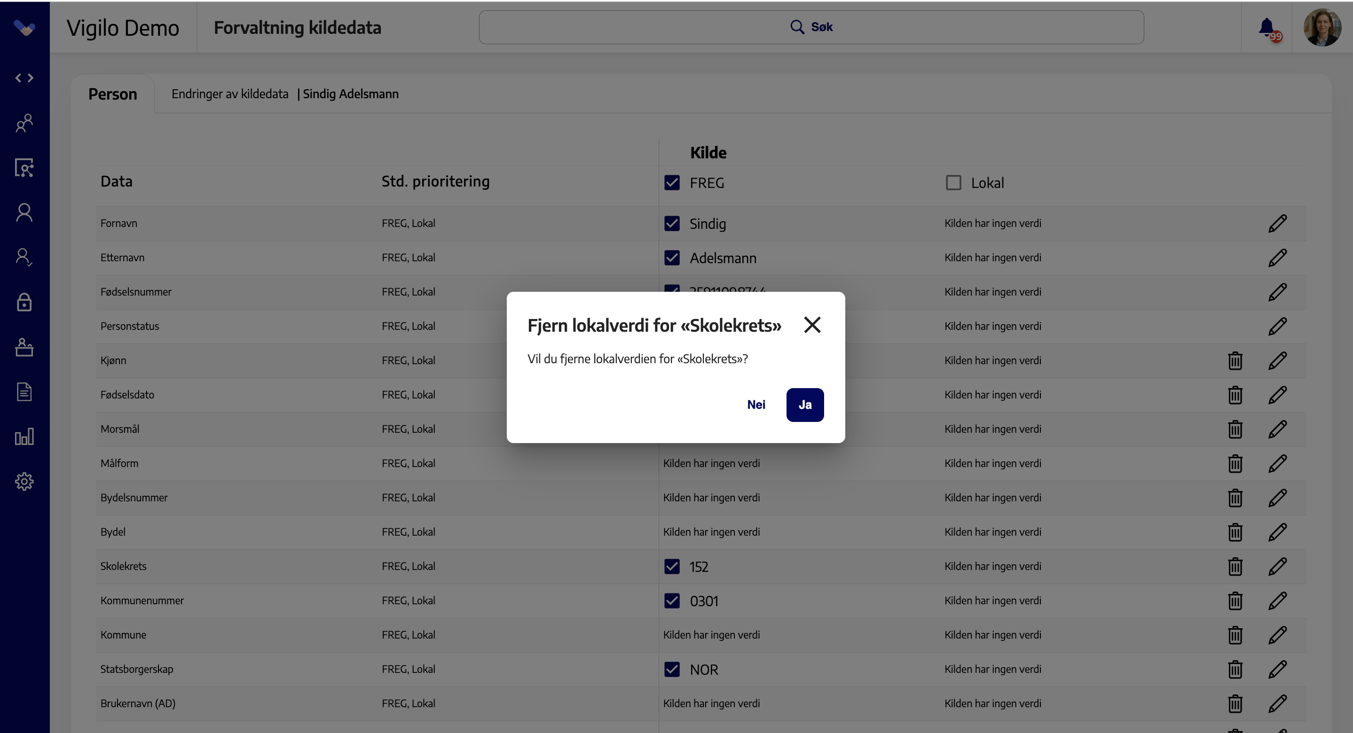Edit the Fødselsnummer row with pencil
Screen dimensions: 1353x733
(x=1277, y=292)
